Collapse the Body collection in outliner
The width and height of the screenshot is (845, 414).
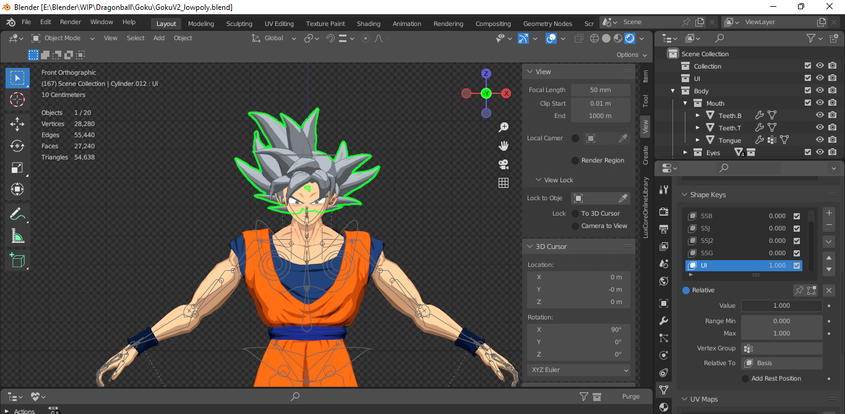coord(673,91)
